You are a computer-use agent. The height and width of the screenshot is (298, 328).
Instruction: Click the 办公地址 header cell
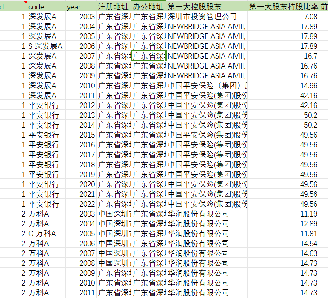click(x=148, y=7)
